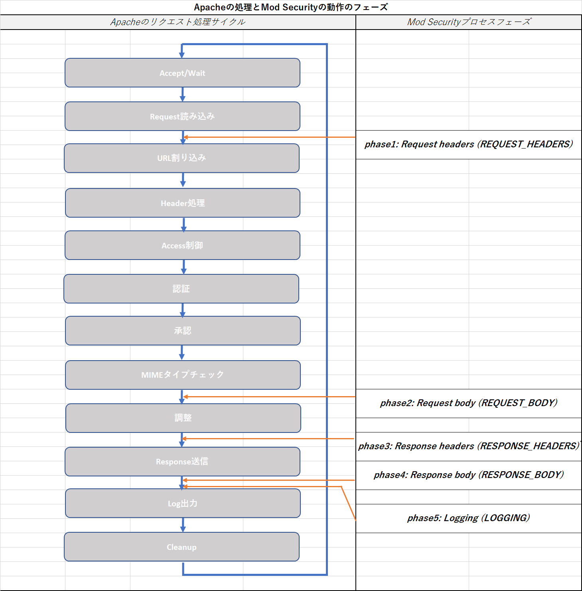
Task: Click the 認証 process box
Action: 181,289
